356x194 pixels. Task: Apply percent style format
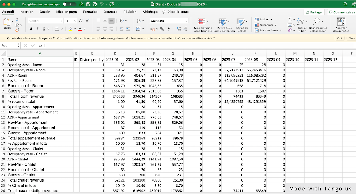(x=162, y=29)
